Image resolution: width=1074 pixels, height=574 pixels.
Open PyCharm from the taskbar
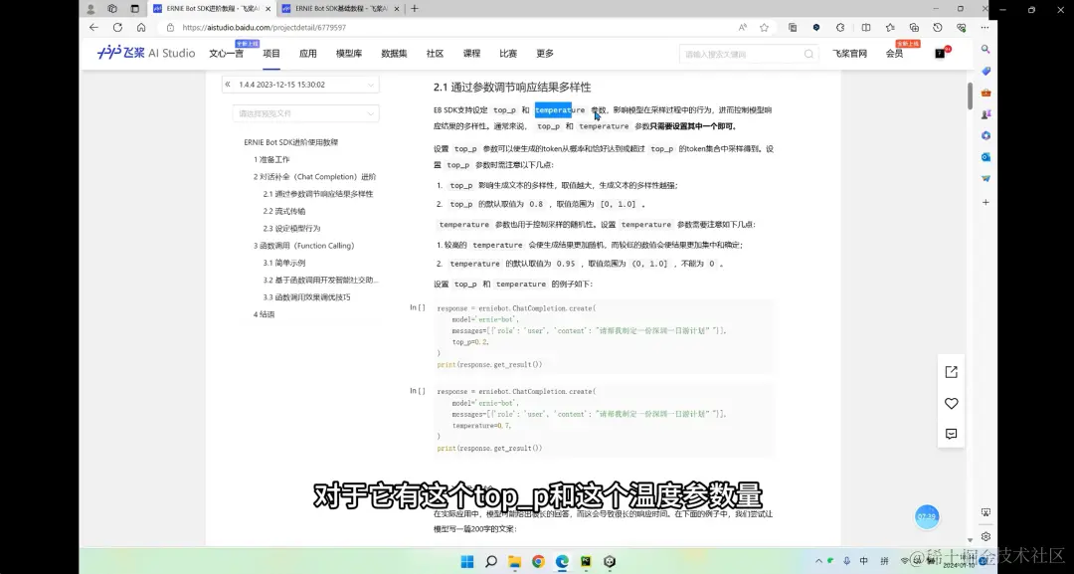pos(586,562)
